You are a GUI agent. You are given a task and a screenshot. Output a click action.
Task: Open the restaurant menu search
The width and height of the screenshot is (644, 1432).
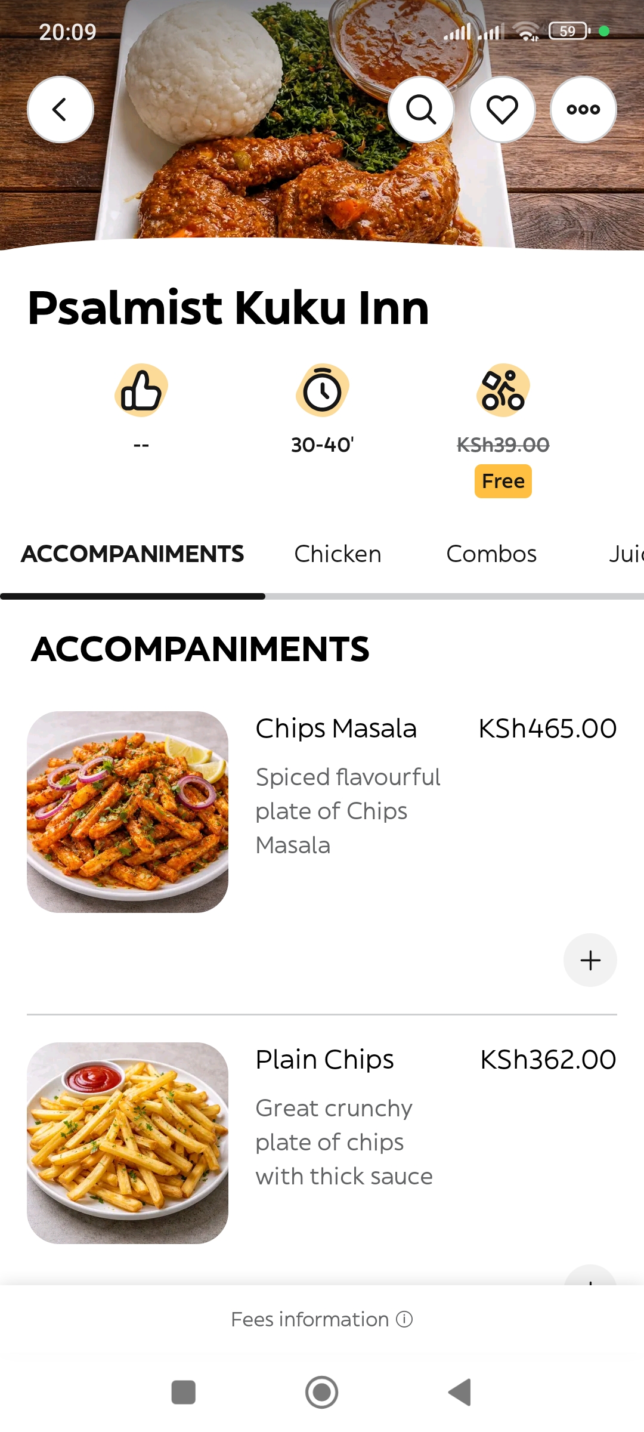421,110
